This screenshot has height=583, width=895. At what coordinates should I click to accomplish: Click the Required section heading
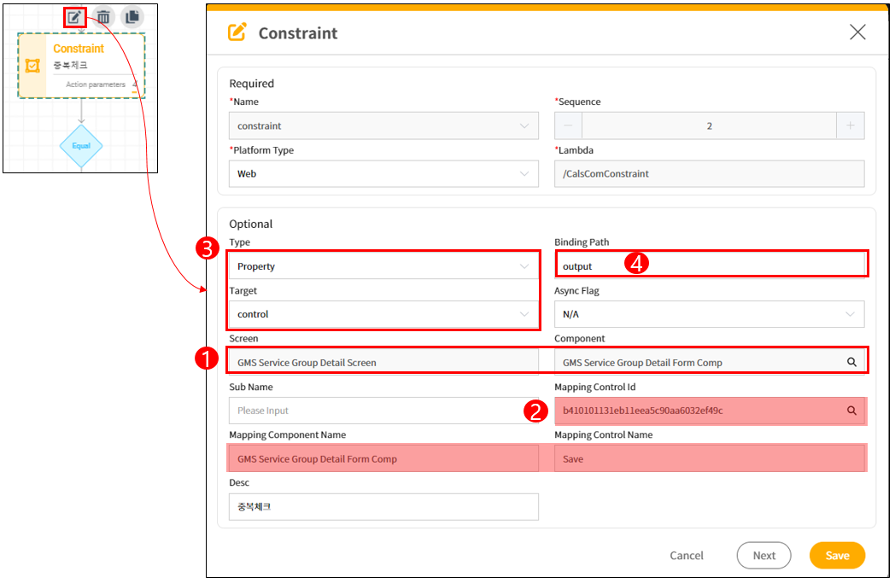coord(252,84)
